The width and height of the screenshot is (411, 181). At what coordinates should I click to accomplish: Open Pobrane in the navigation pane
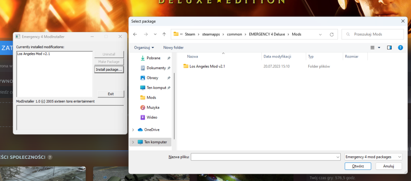point(153,58)
